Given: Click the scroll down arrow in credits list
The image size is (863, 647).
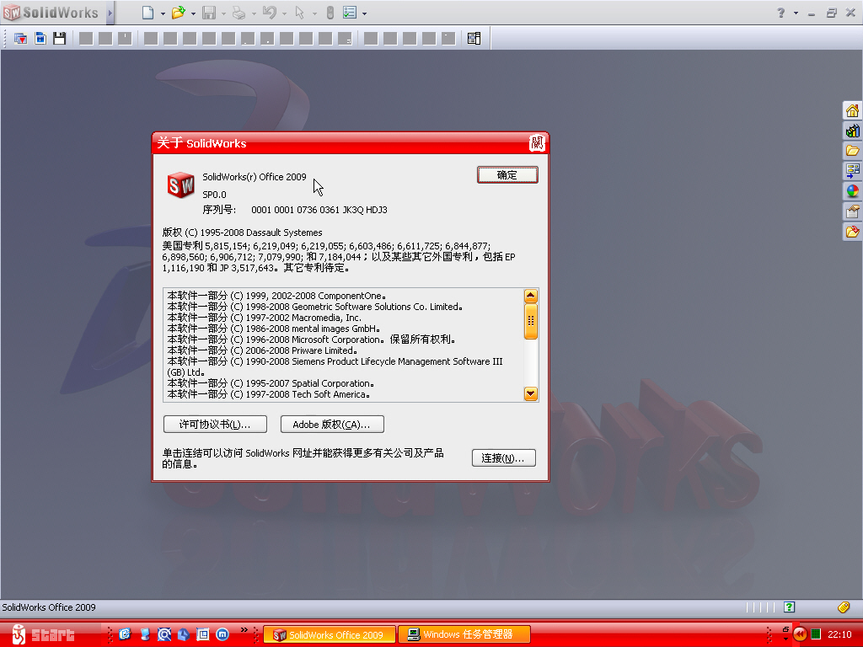Looking at the screenshot, I should pos(531,393).
